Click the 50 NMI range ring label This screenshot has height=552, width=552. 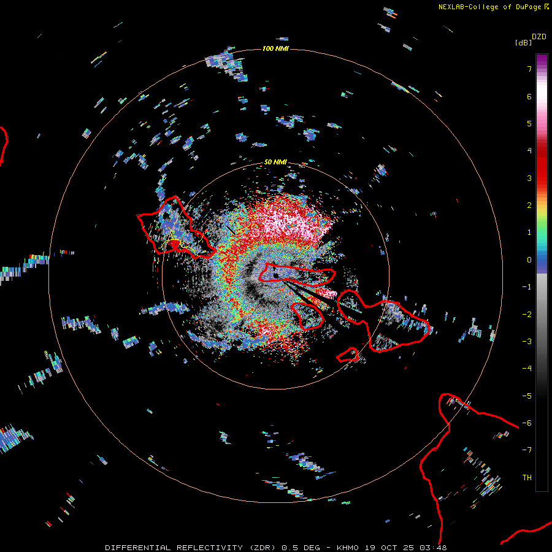point(275,162)
